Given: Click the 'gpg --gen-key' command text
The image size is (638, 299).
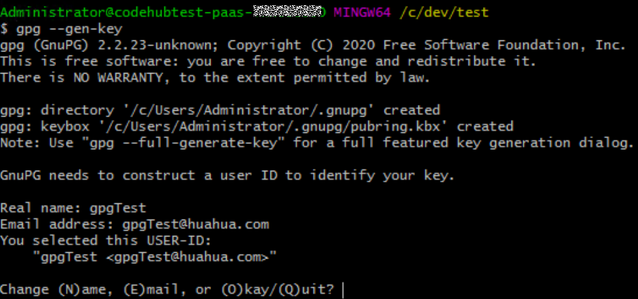Looking at the screenshot, I should 69,29.
